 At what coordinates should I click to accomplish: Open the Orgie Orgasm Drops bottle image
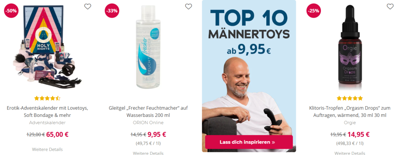(349, 48)
